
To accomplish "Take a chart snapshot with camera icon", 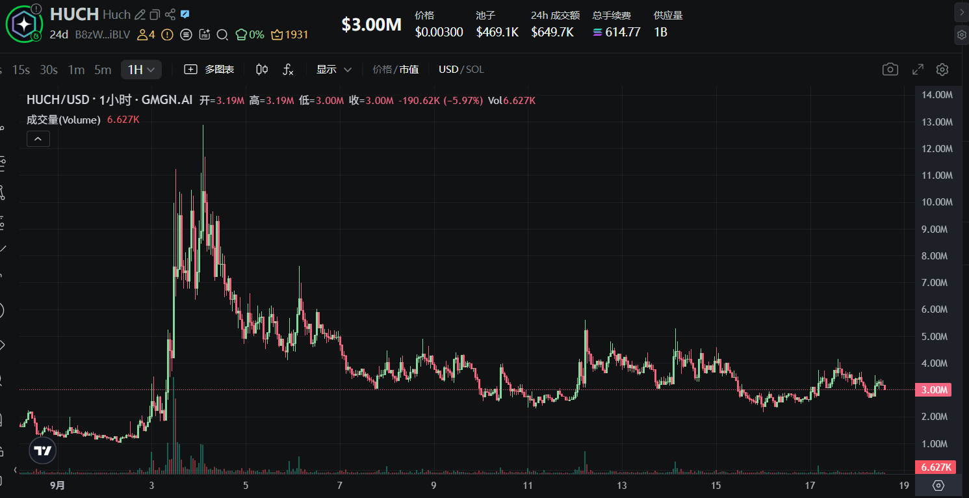I will click(890, 70).
